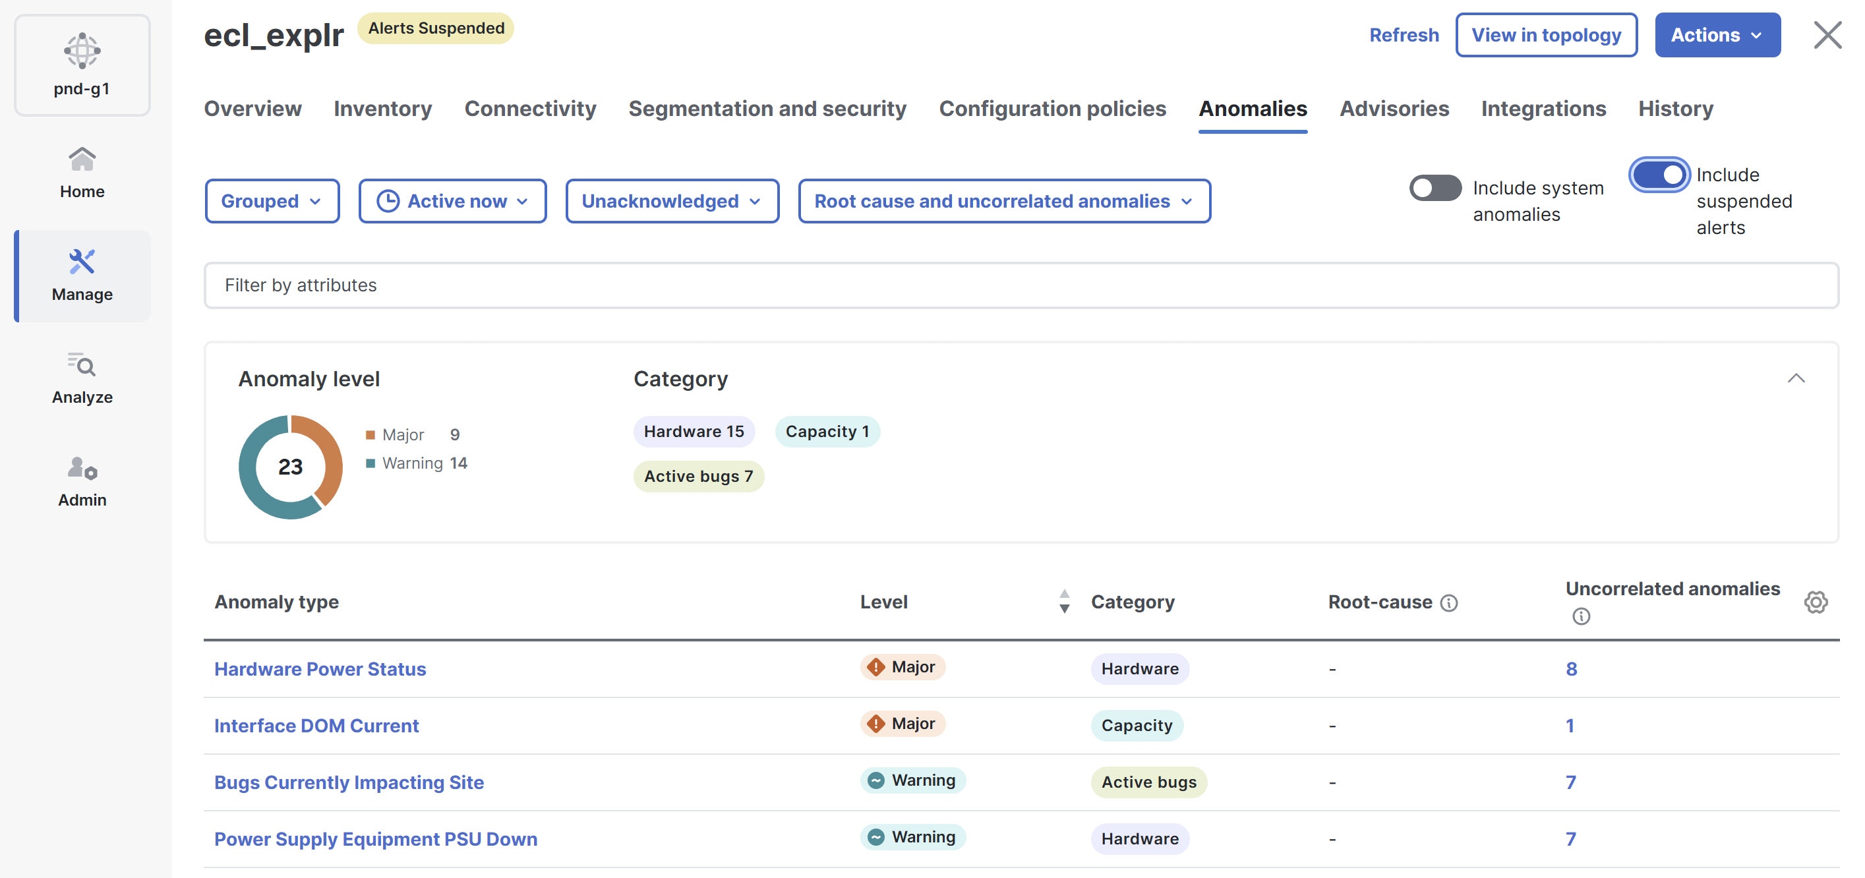Viewport: 1865px width, 878px height.
Task: Expand the Actions dropdown button
Action: [x=1717, y=35]
